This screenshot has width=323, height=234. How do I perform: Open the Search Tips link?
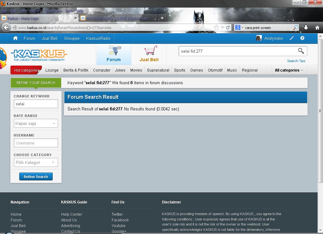pos(296,61)
